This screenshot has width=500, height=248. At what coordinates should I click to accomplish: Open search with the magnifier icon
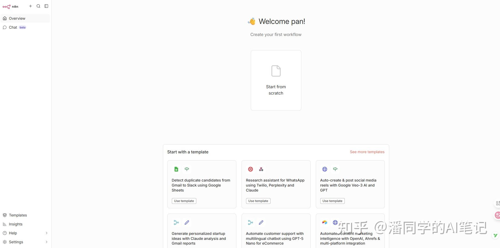point(38,6)
